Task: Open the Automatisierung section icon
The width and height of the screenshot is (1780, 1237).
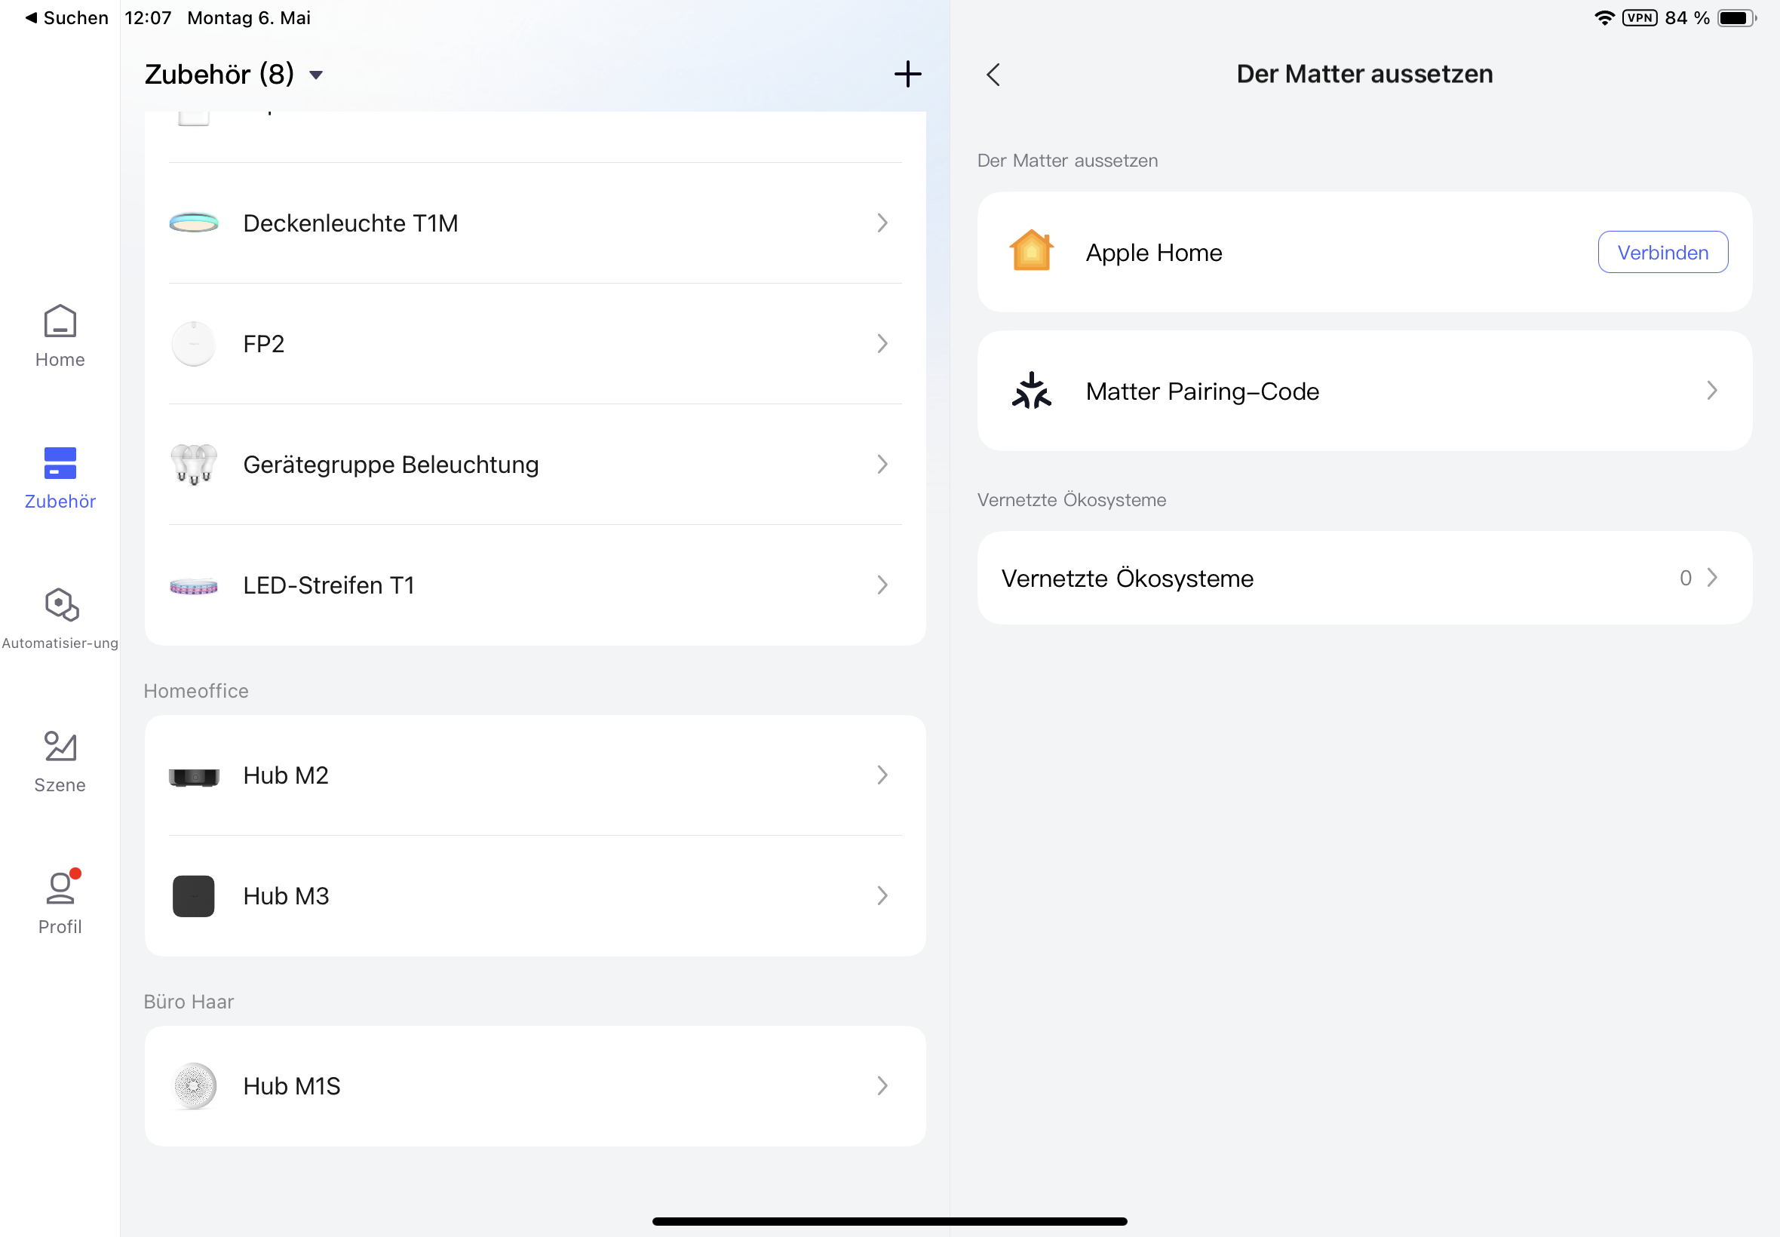Action: [x=60, y=606]
